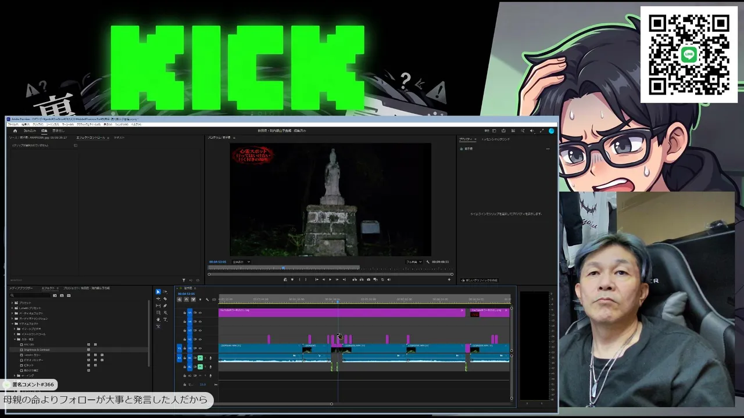
Task: Select the Selection arrow tool
Action: [x=158, y=292]
